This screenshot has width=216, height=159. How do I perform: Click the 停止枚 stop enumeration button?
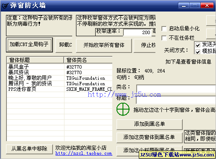click(x=145, y=46)
